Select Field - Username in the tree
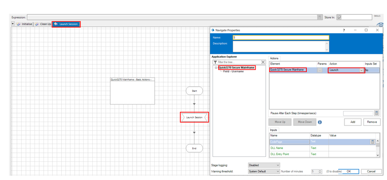This screenshot has width=387, height=180. click(233, 72)
